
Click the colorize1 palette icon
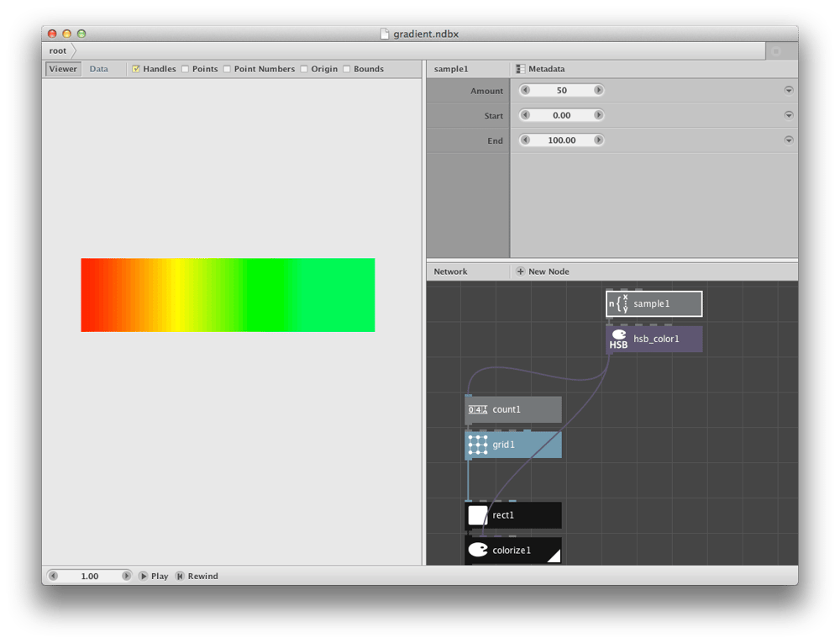pos(478,550)
